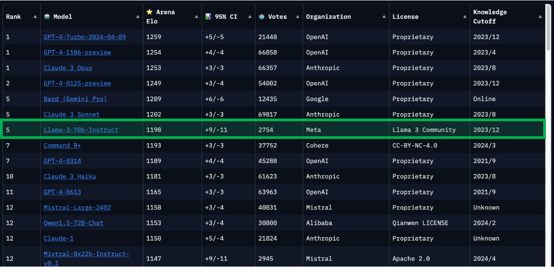Click the License column header label
The height and width of the screenshot is (267, 554).
tap(406, 17)
